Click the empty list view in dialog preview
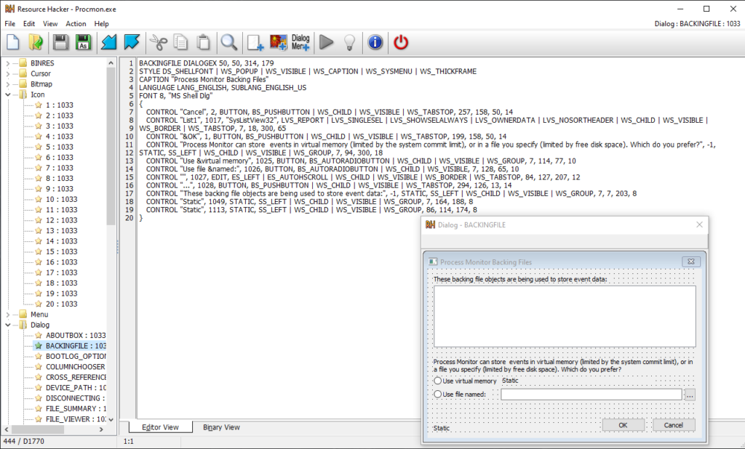Viewport: 745px width, 449px height. coord(565,316)
